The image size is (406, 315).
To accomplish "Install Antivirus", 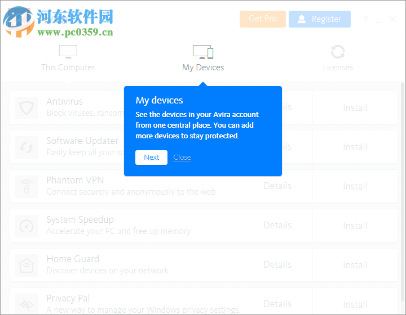I will click(355, 107).
